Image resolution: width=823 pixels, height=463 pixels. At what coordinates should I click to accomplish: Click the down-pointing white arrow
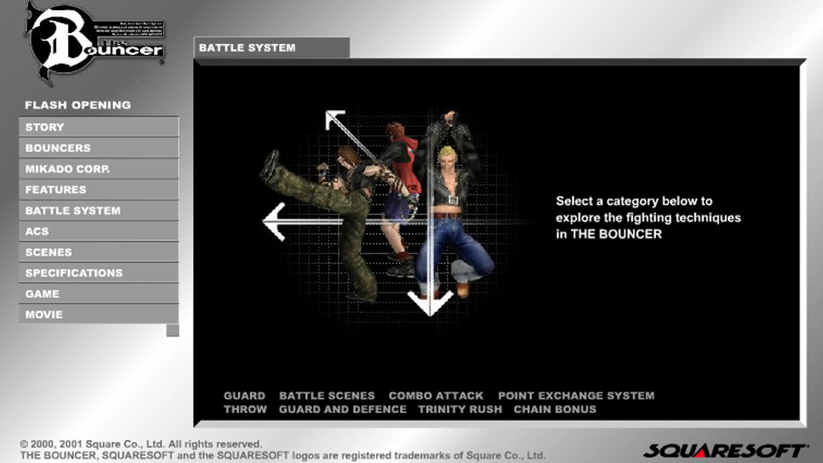[430, 303]
